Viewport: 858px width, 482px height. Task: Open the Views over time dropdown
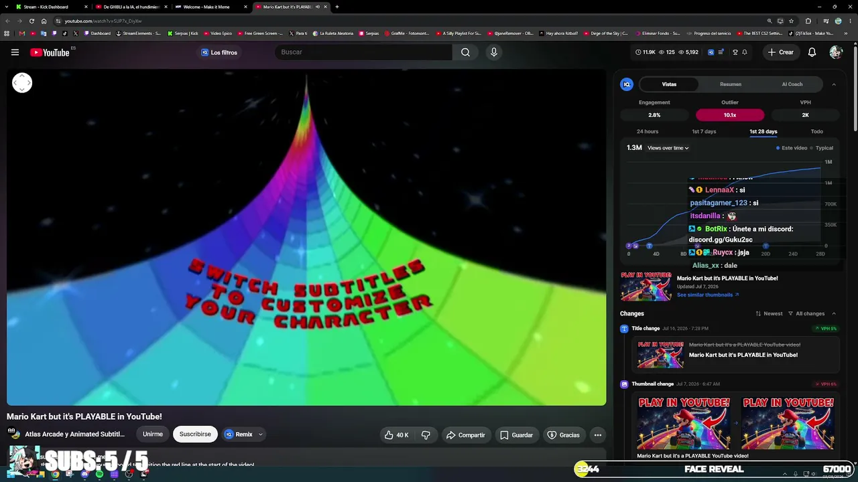coord(668,148)
